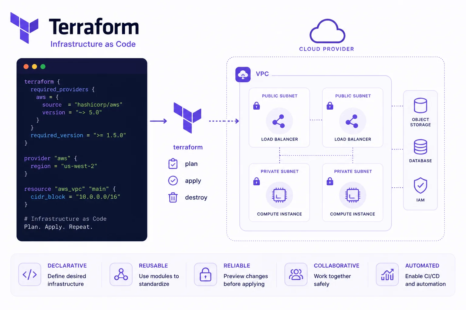This screenshot has height=310, width=466.
Task: Click the lock icon in first private subnet
Action: [x=257, y=181]
